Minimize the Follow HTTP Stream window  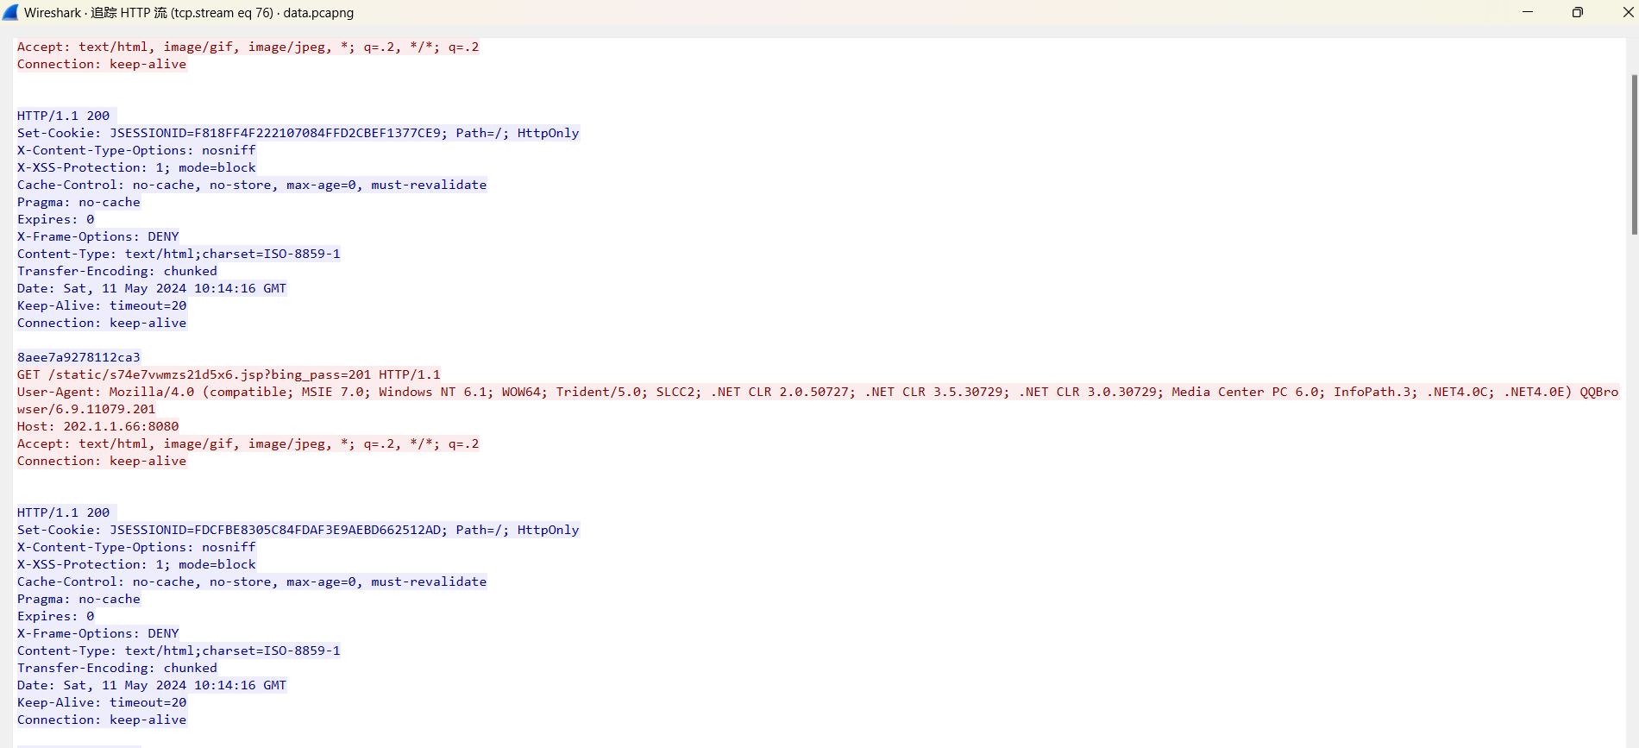pyautogui.click(x=1528, y=12)
